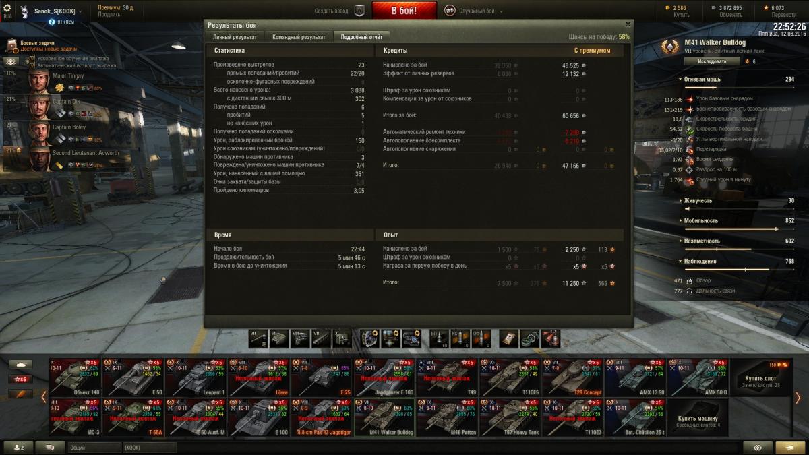Open Major Tingay crew member portrait
Image resolution: width=809 pixels, height=455 pixels.
(x=40, y=82)
